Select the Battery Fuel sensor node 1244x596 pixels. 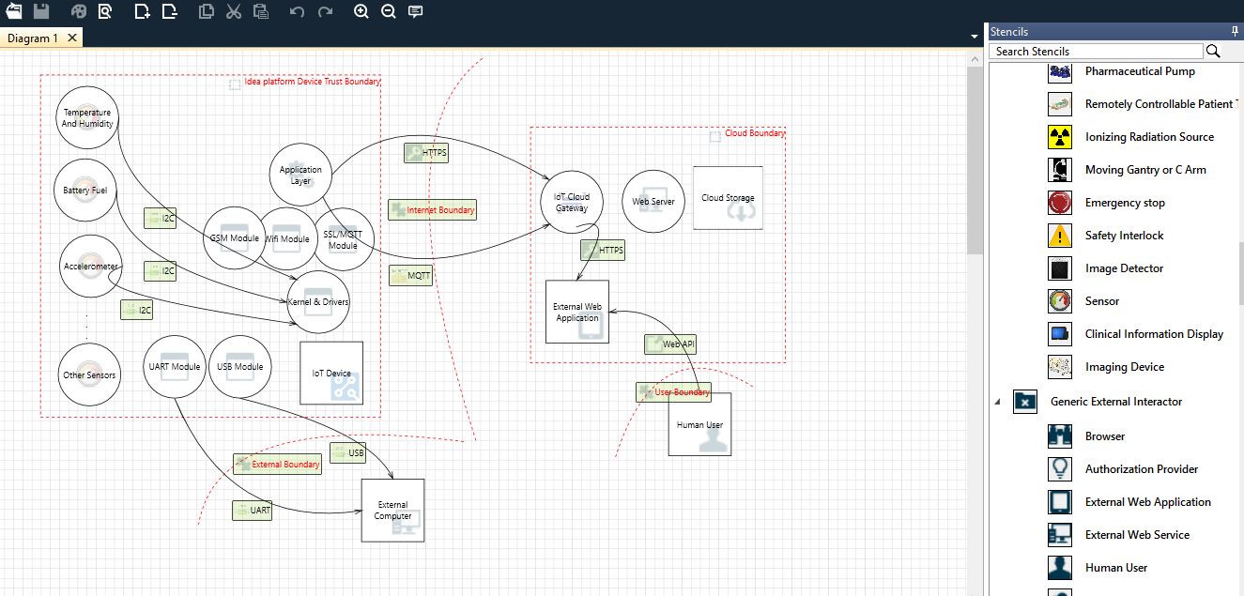pos(85,191)
